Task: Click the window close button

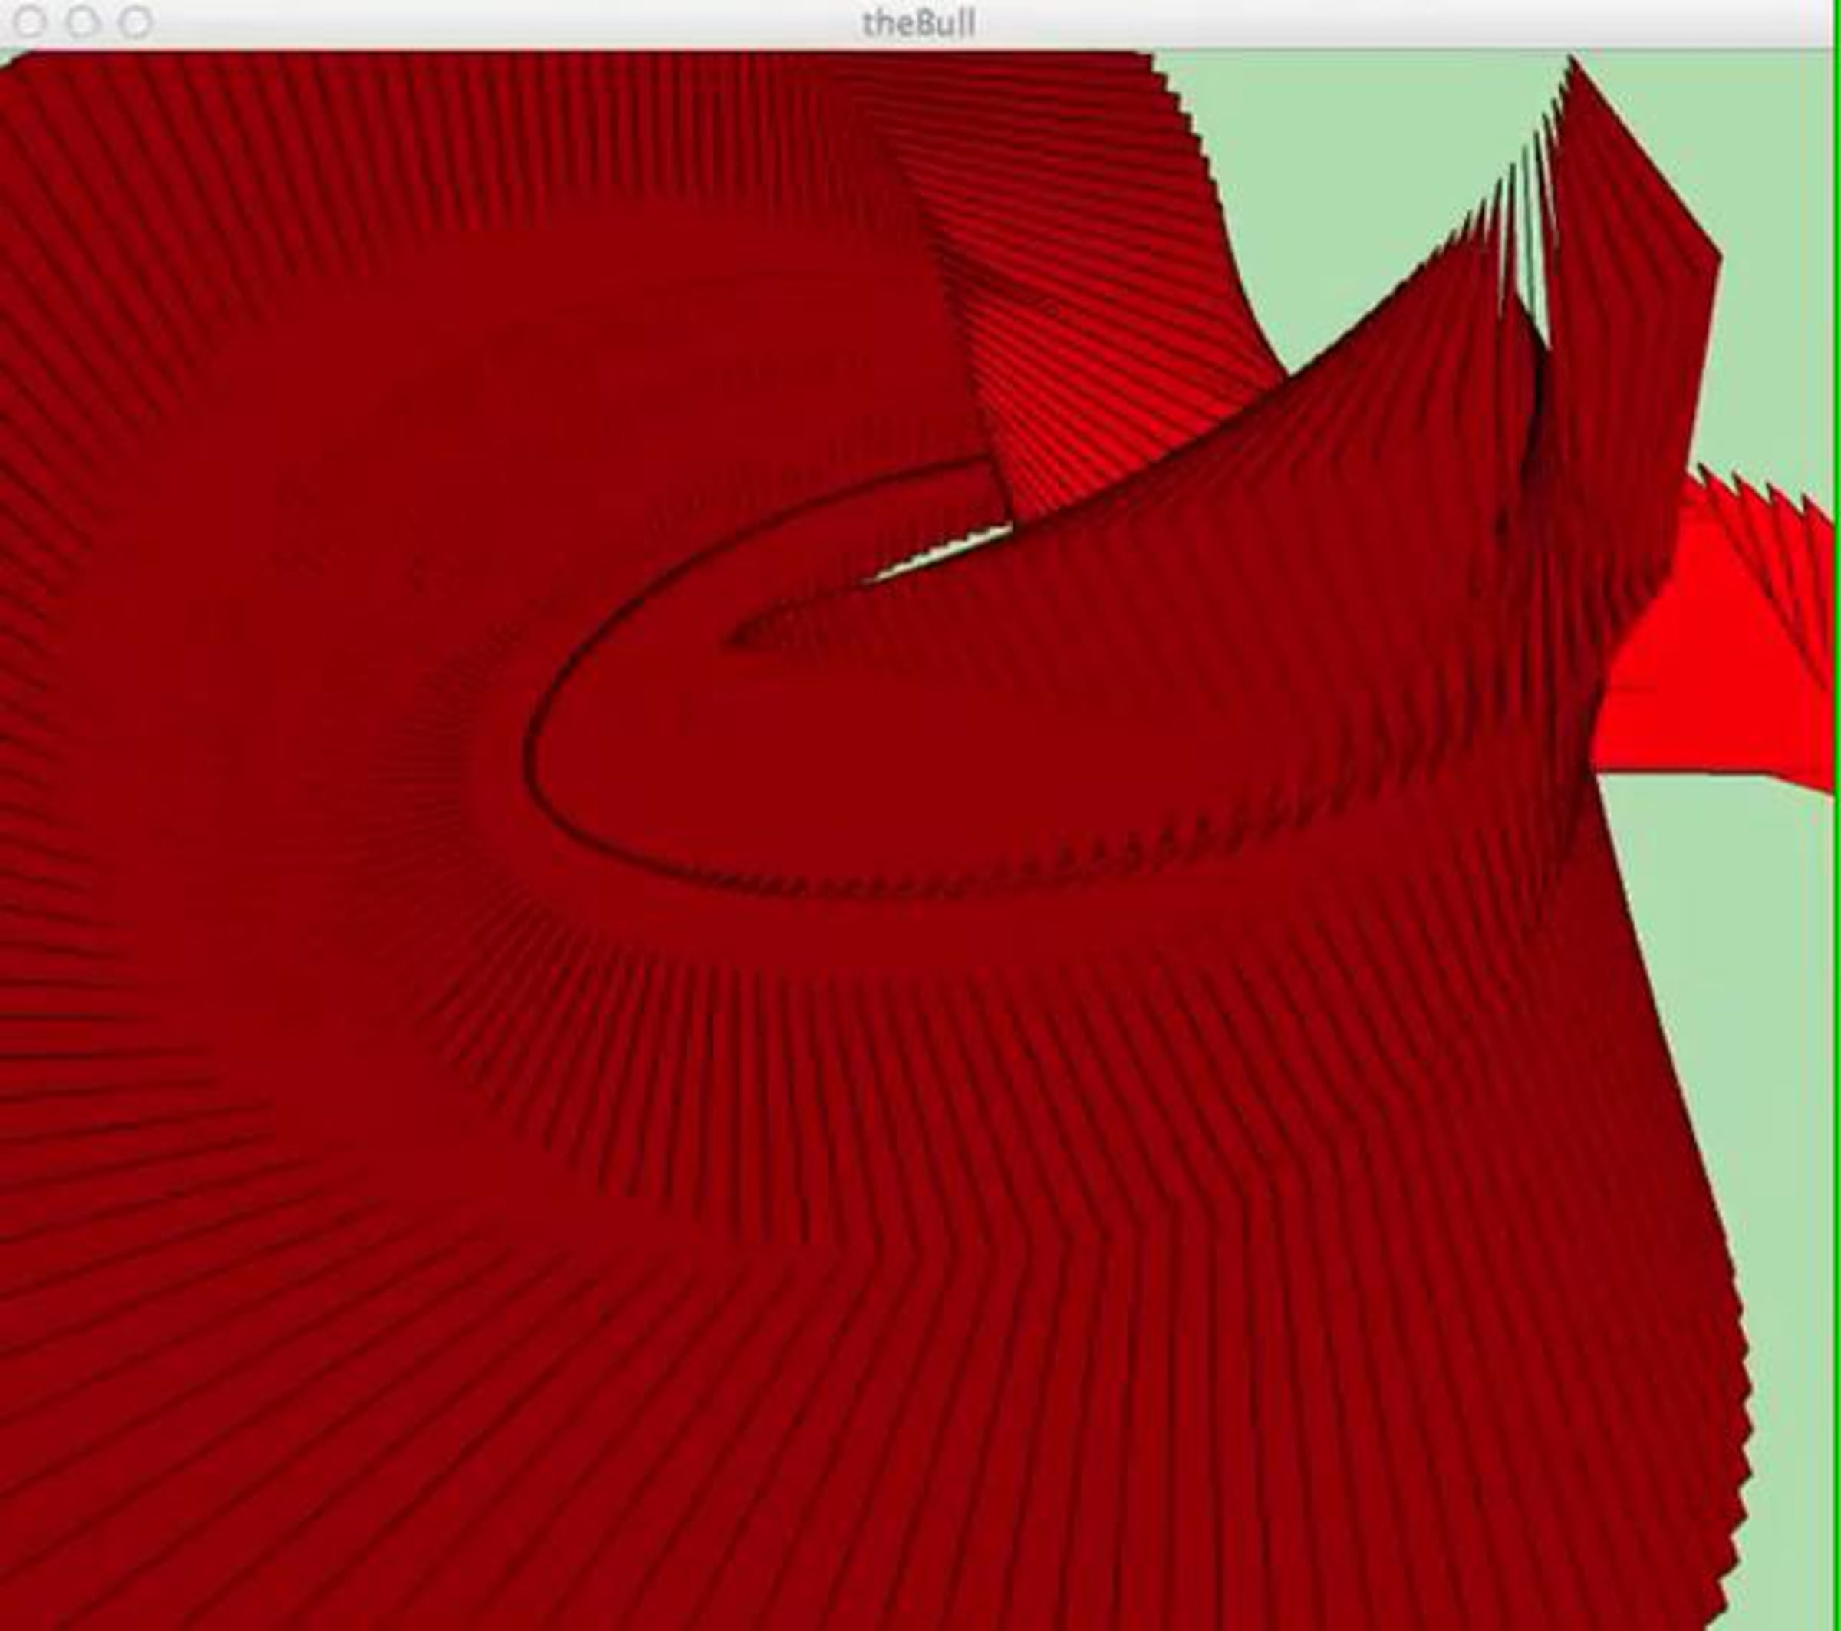Action: [30, 21]
